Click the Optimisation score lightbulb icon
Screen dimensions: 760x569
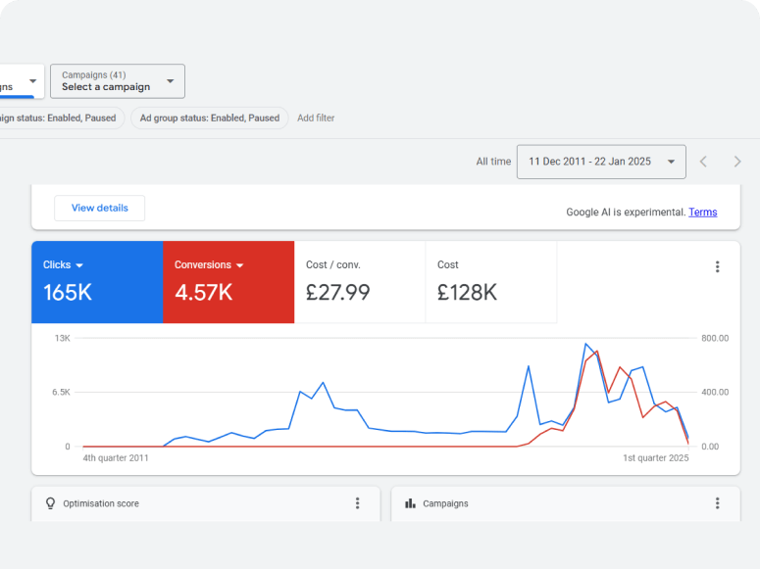pyautogui.click(x=50, y=503)
